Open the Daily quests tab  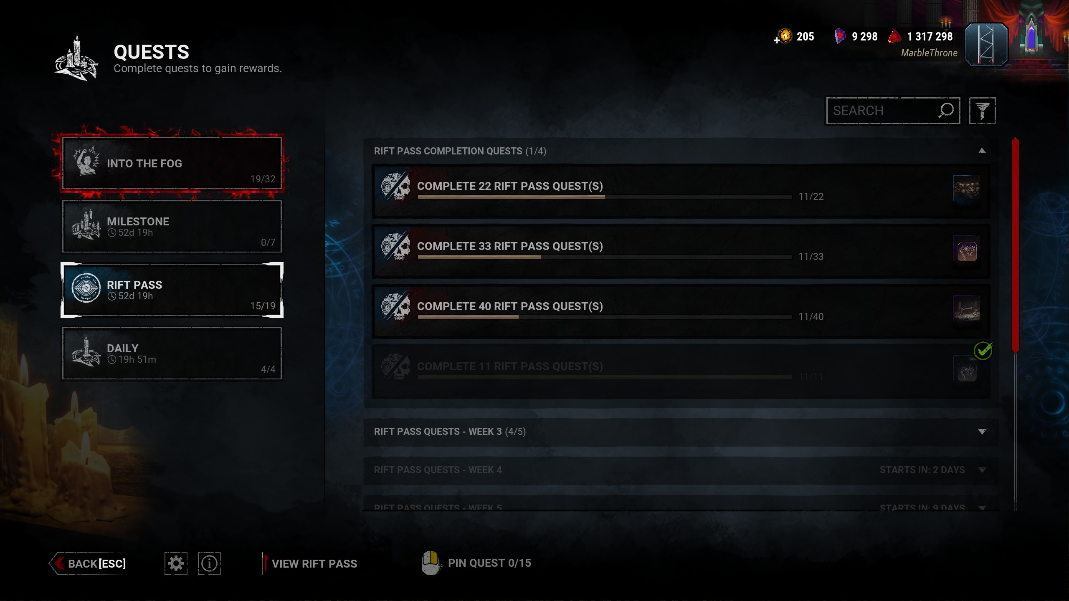coord(172,354)
